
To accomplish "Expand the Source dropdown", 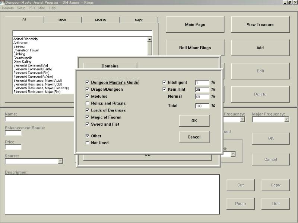I will click(x=60, y=161).
